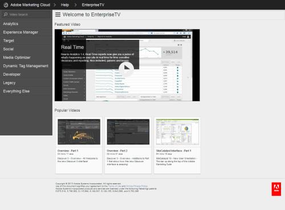Toggle the hamburger menu beside Welcome title
The image size is (285, 210).
tap(58, 15)
